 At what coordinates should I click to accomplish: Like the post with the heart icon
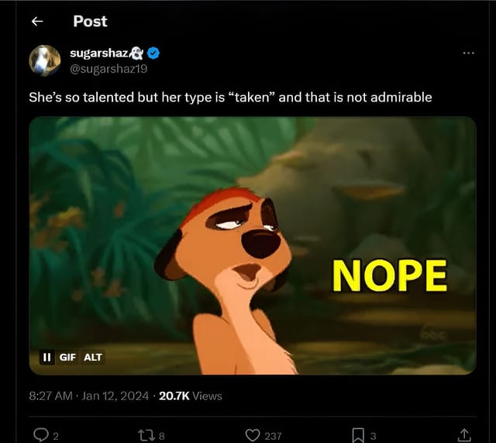252,434
